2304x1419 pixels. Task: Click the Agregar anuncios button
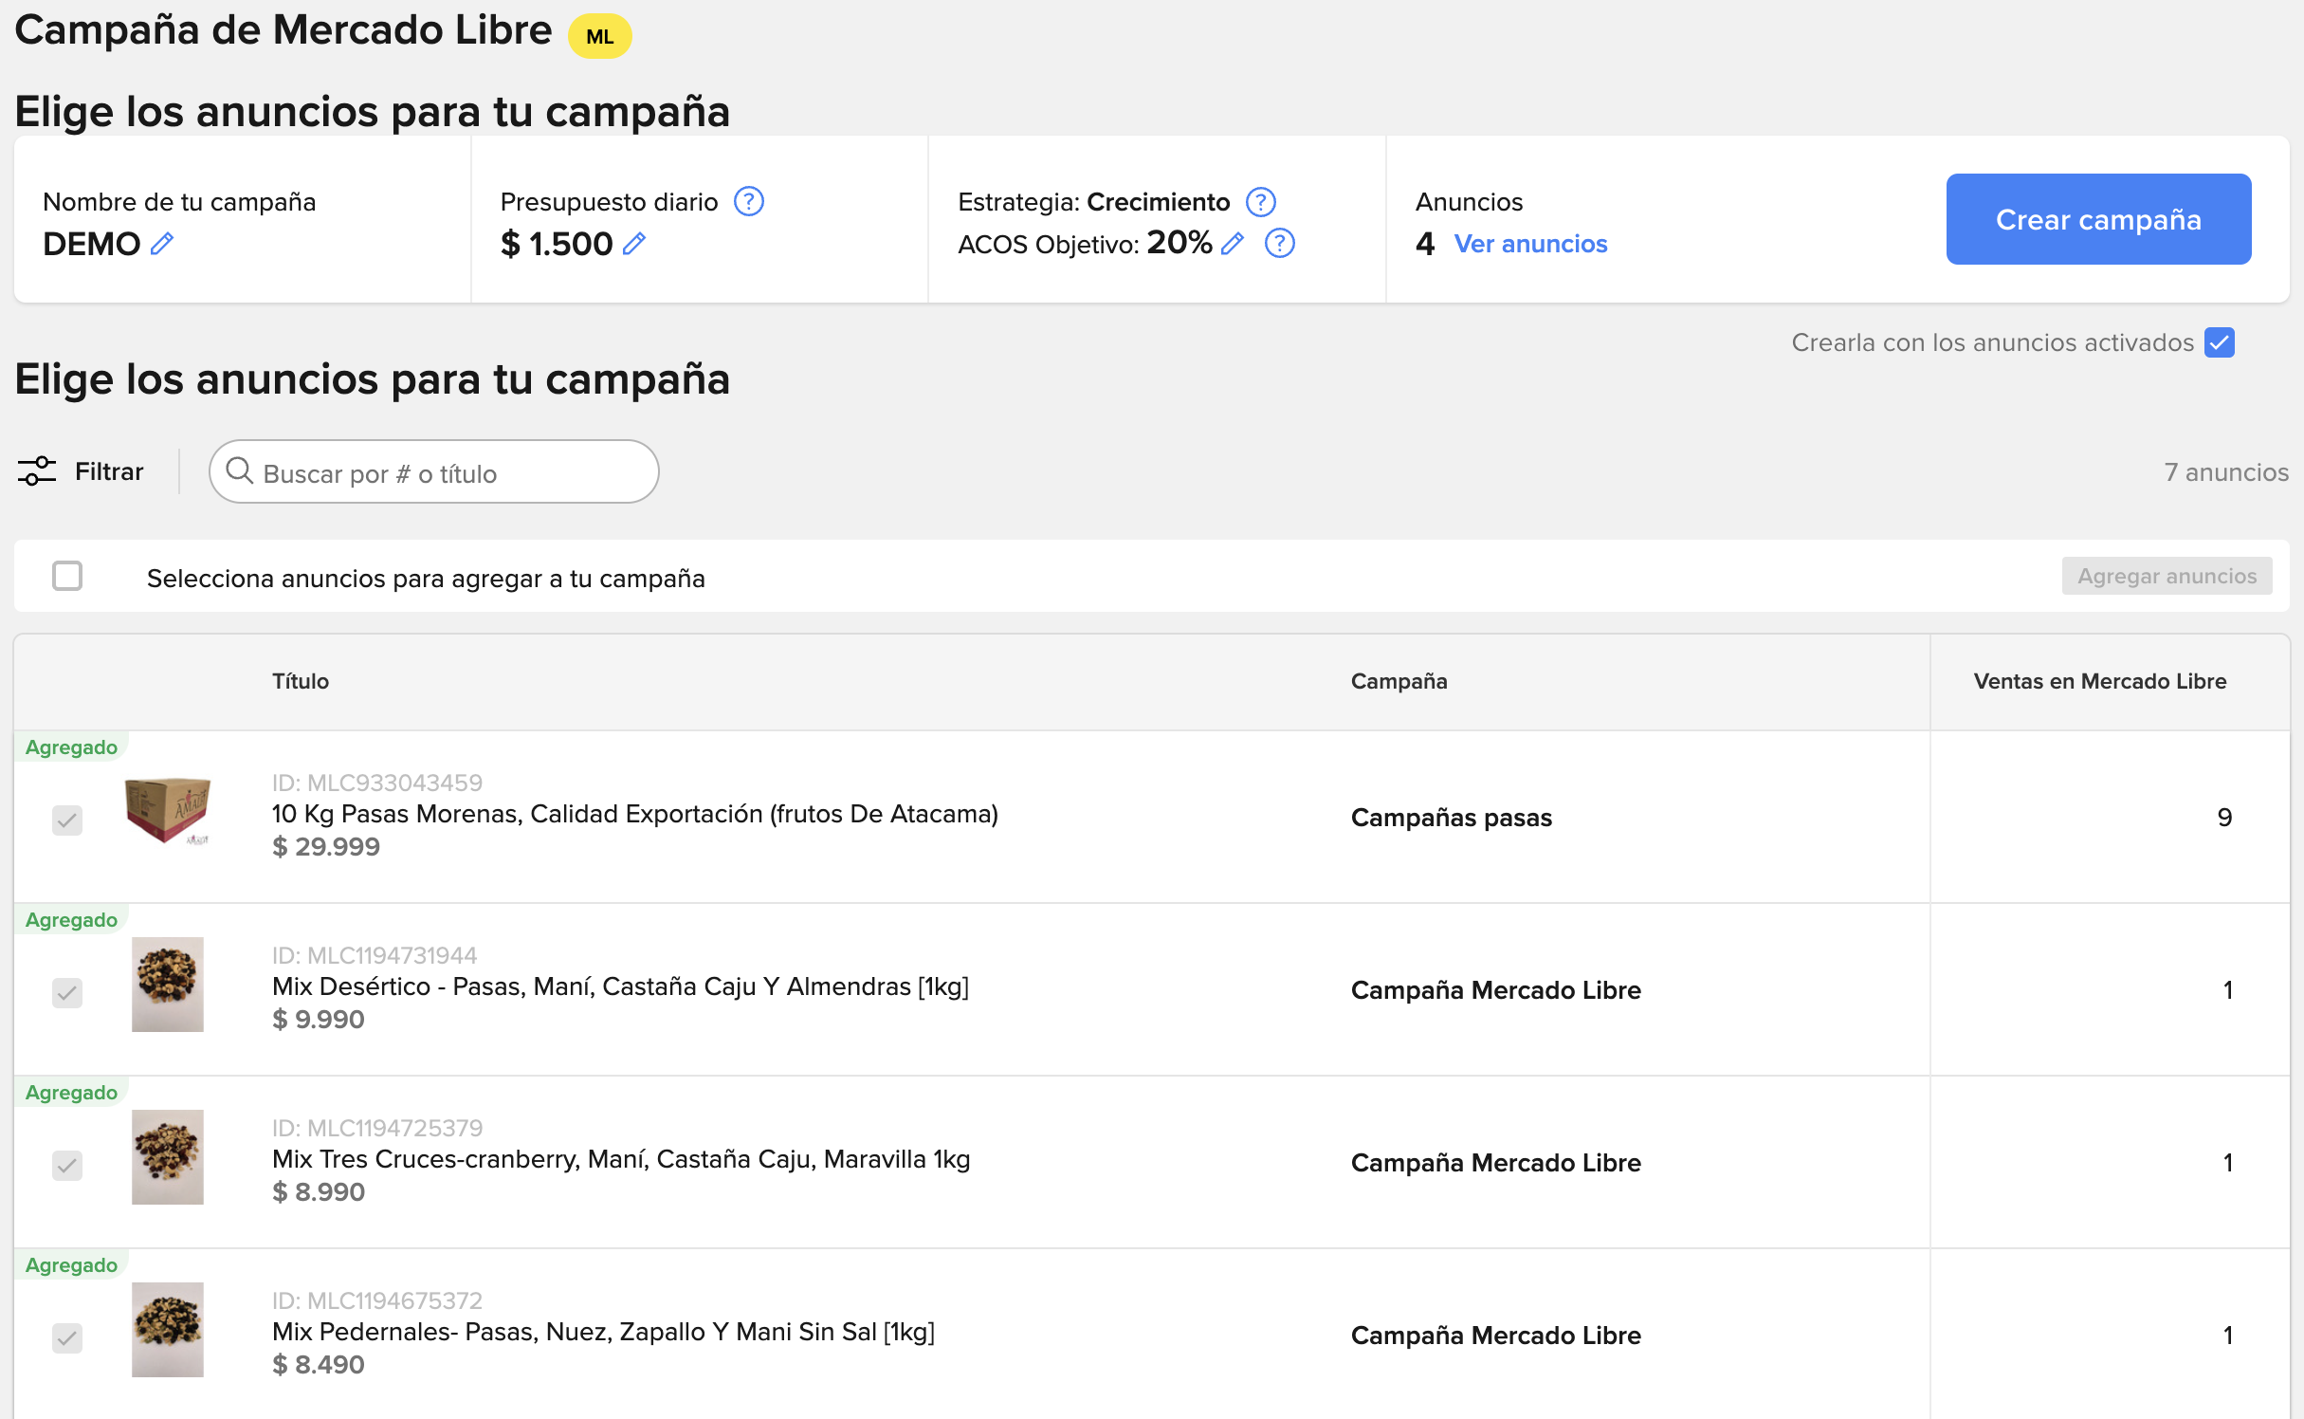pyautogui.click(x=2167, y=576)
